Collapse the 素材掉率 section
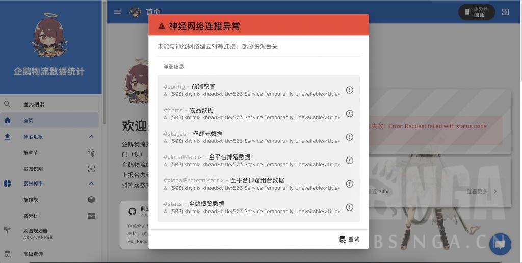Screen dimensions: 522x263 pyautogui.click(x=91, y=183)
